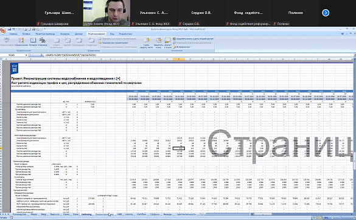Toggle Показать или скрыть примечание

click(117, 39)
